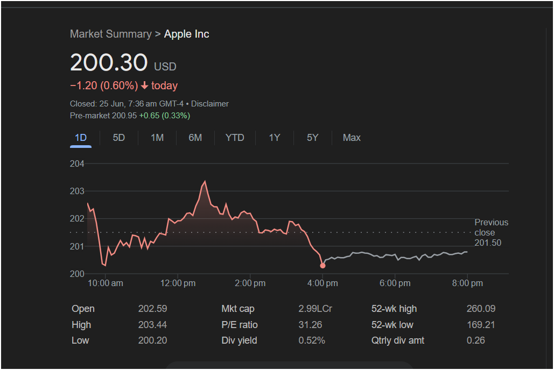Screen dimensions: 554x370
Task: Click the USD currency label
Action: 165,66
